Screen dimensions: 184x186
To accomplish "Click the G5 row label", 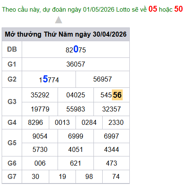I will coord(12,143).
